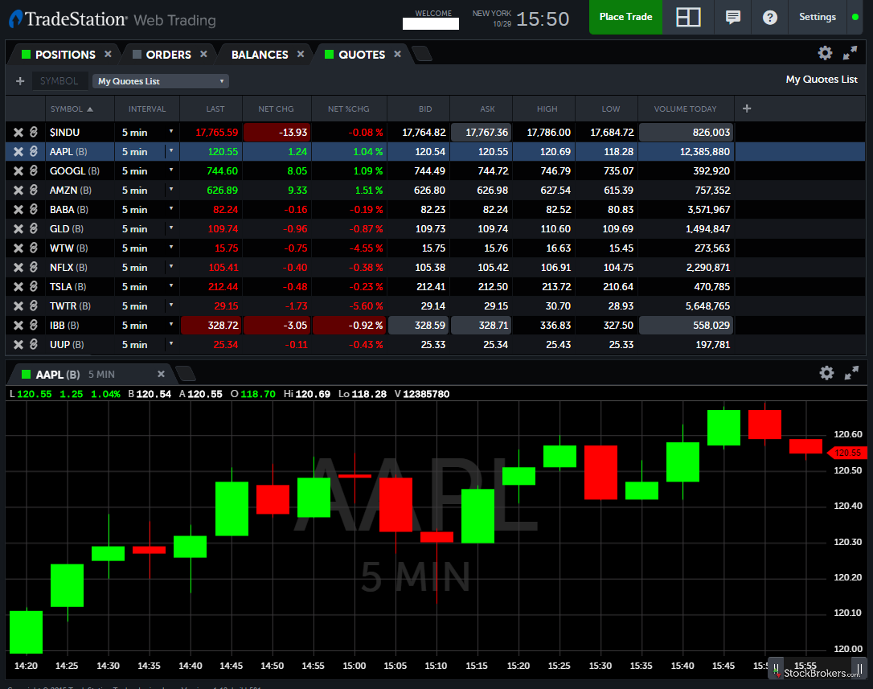Switch to the Balances tab
The width and height of the screenshot is (873, 689).
(x=259, y=55)
